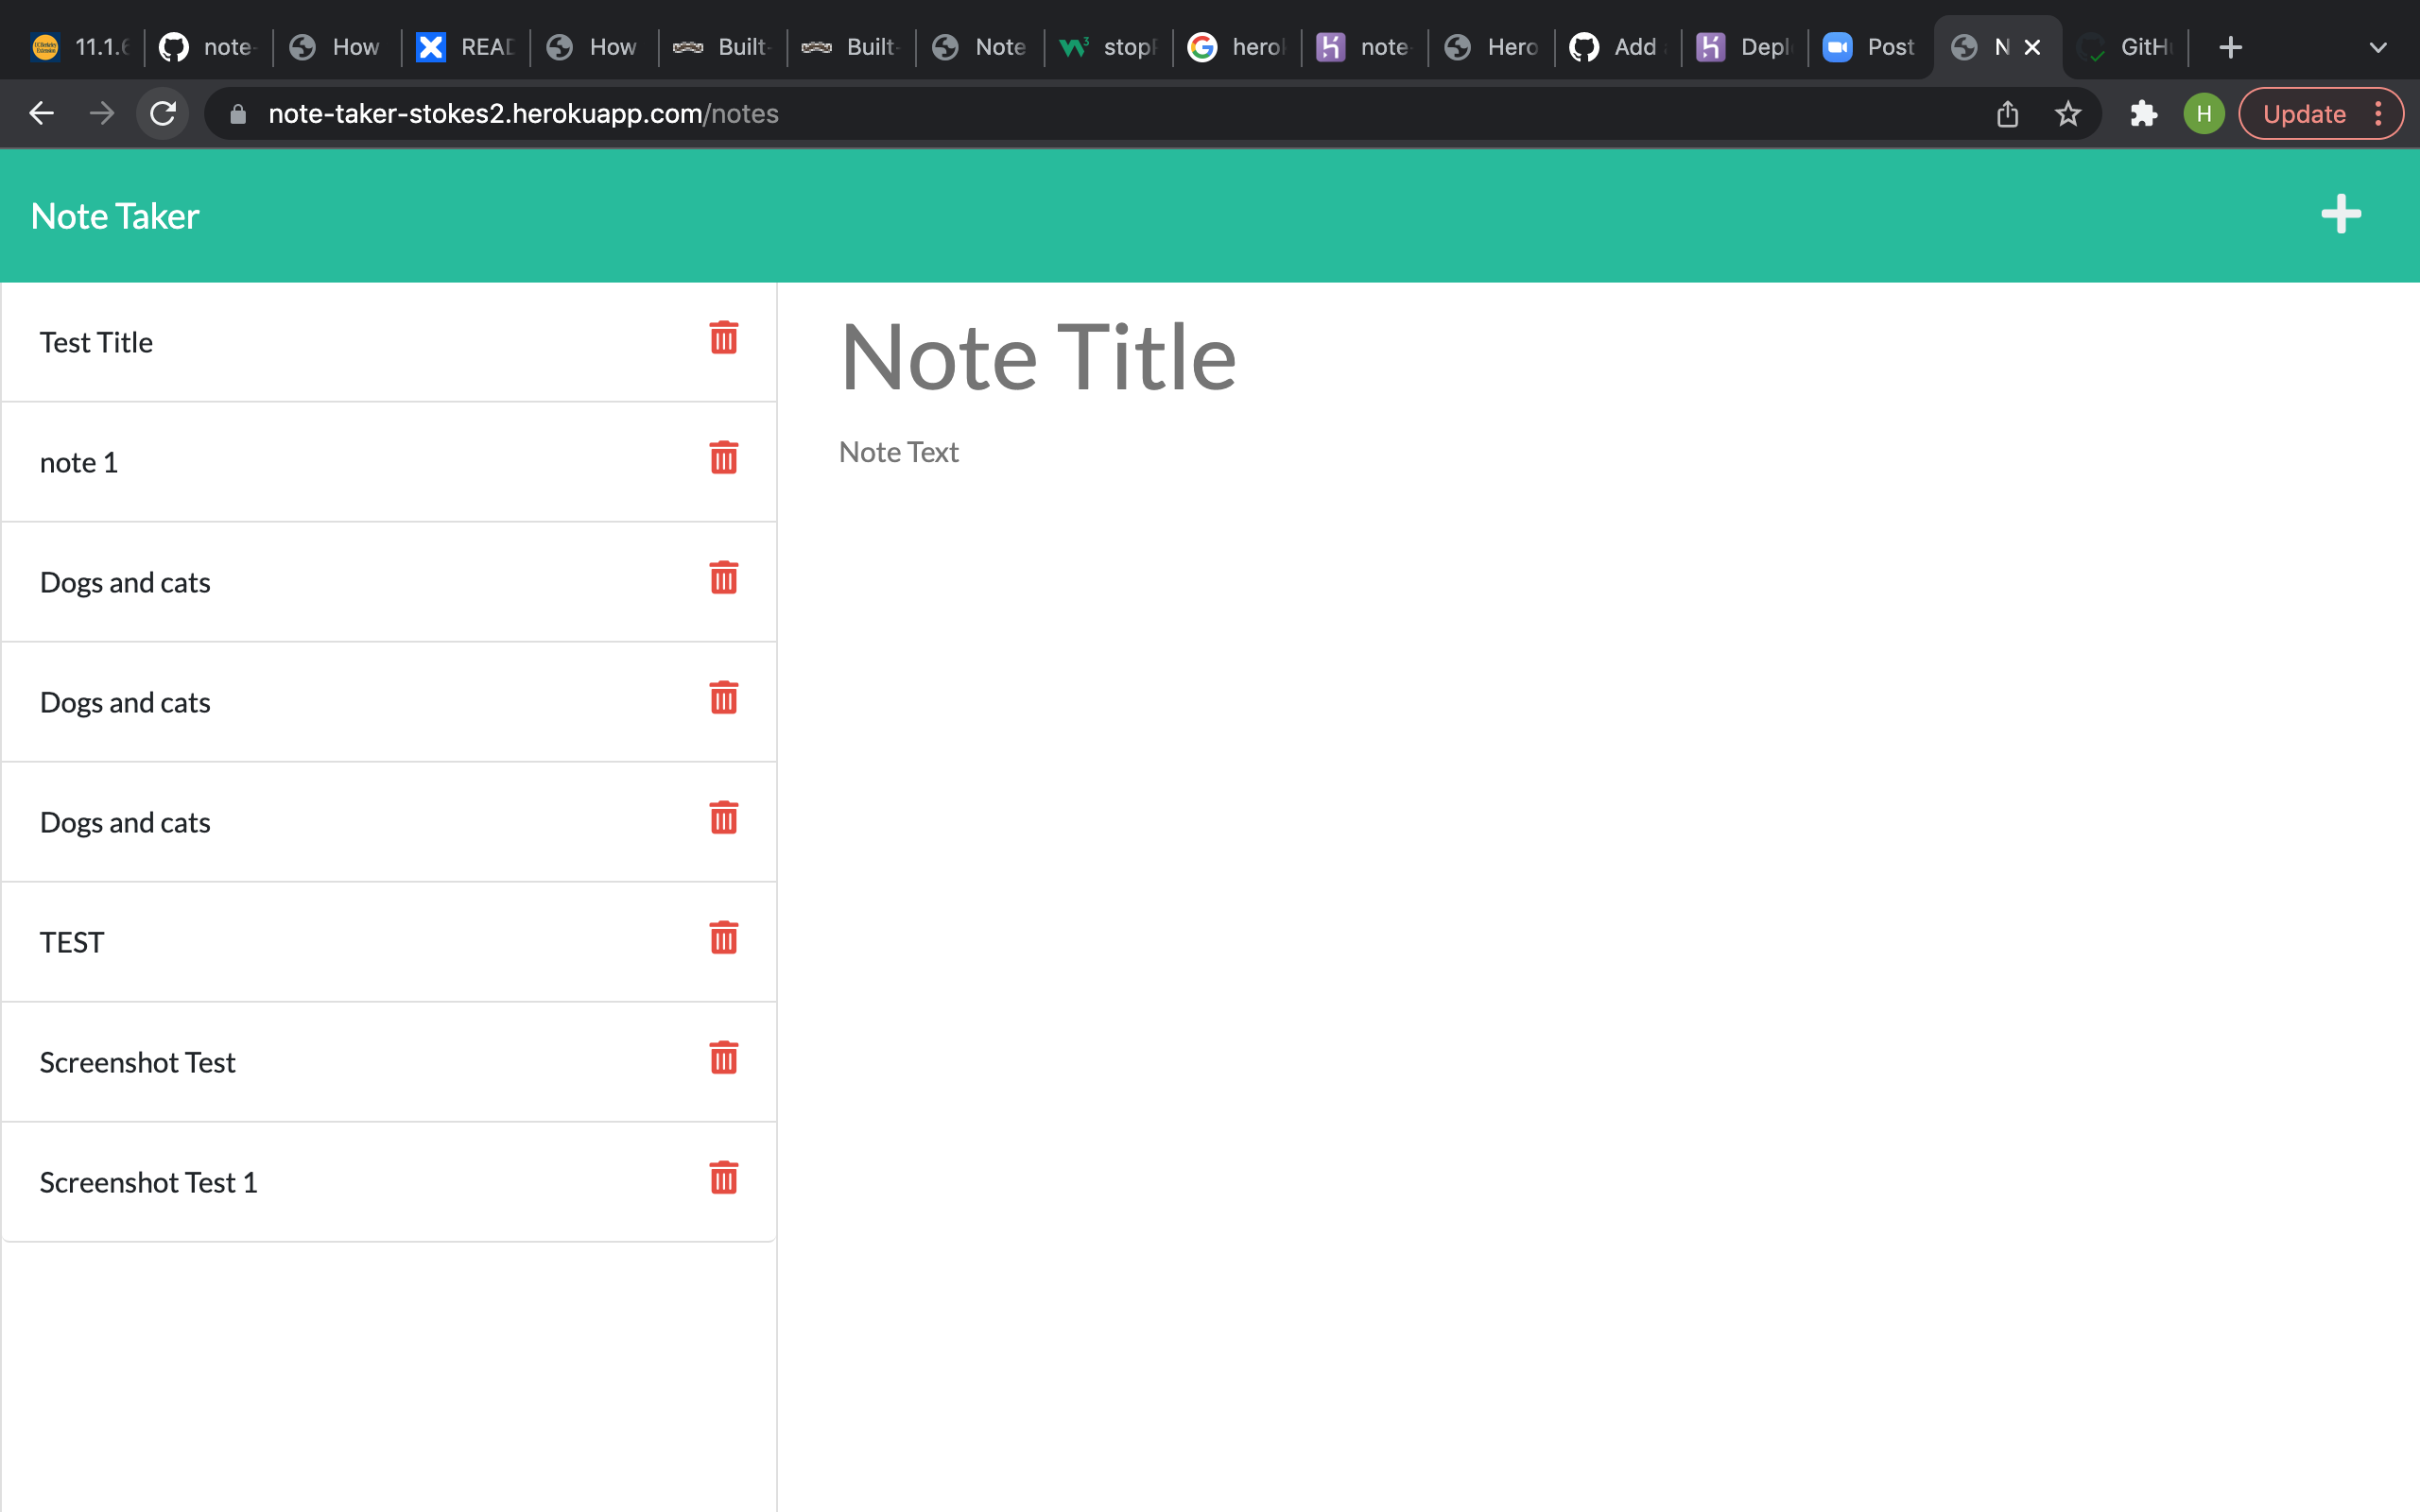Click trash icon for note 1
2420x1512 pixels.
click(x=723, y=458)
